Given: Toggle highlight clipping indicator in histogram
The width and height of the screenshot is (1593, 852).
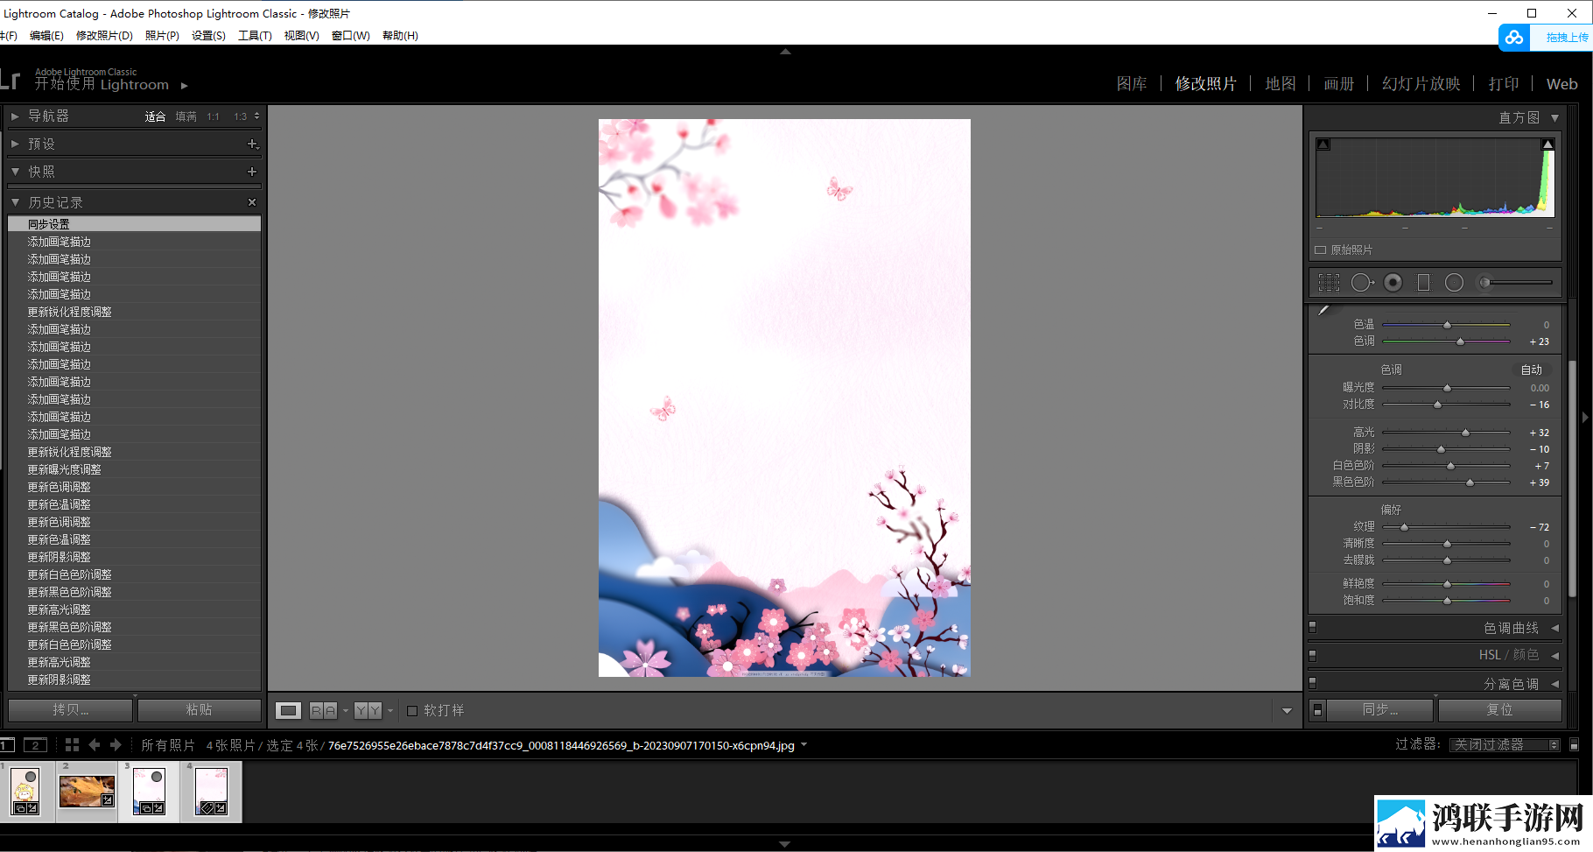Looking at the screenshot, I should (x=1547, y=144).
